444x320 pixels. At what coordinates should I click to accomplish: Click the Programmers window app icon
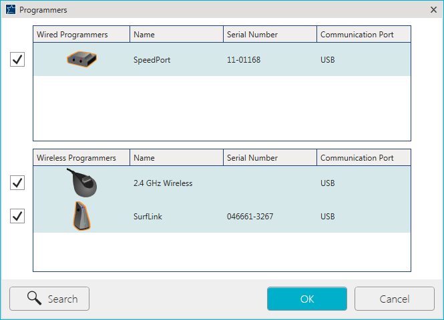tap(11, 9)
